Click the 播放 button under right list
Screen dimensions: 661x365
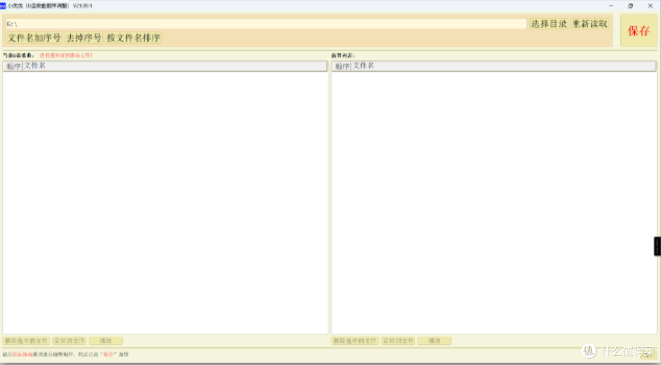pos(434,341)
